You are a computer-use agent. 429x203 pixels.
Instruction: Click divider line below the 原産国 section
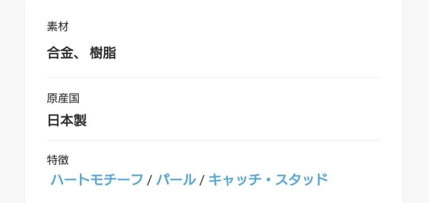213,140
